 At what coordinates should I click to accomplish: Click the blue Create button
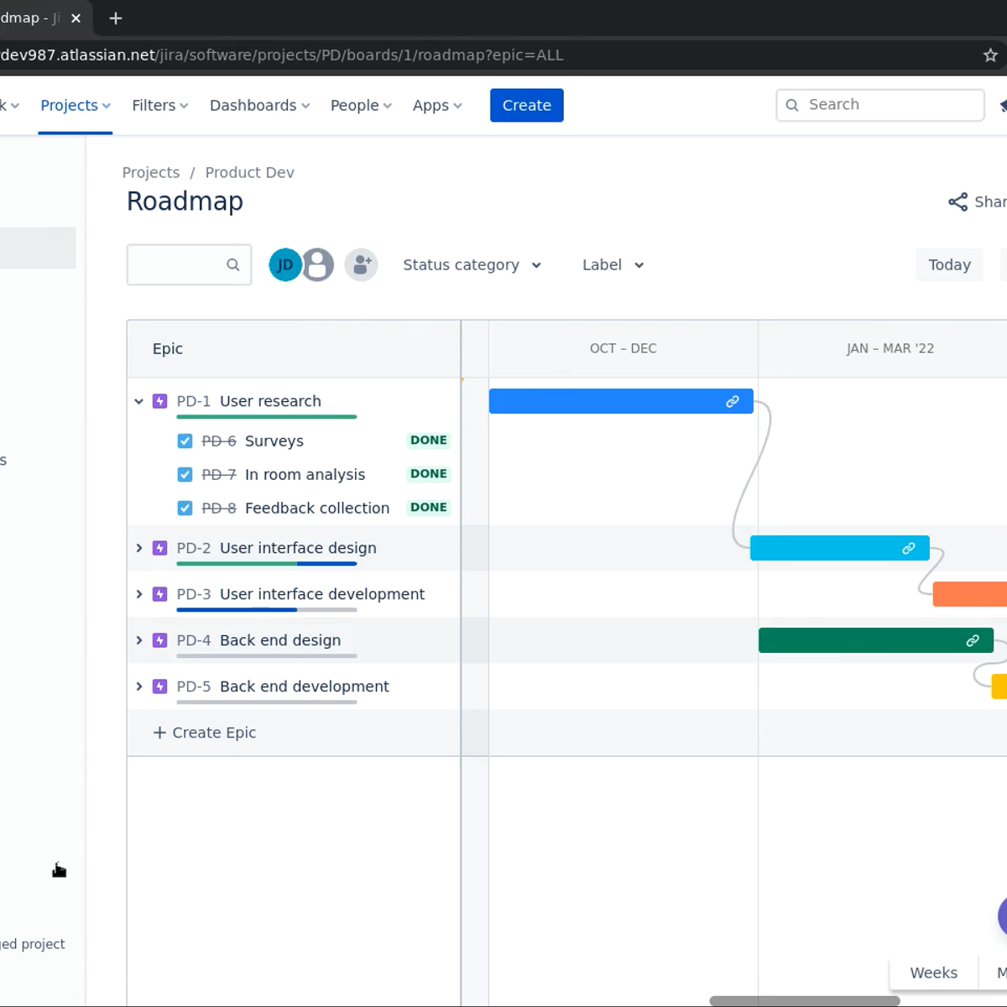527,106
